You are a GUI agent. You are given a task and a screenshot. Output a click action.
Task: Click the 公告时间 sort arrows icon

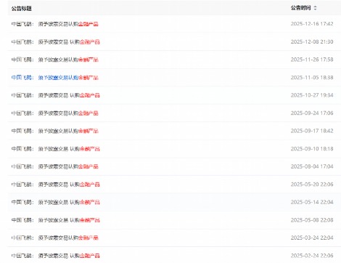315,8
